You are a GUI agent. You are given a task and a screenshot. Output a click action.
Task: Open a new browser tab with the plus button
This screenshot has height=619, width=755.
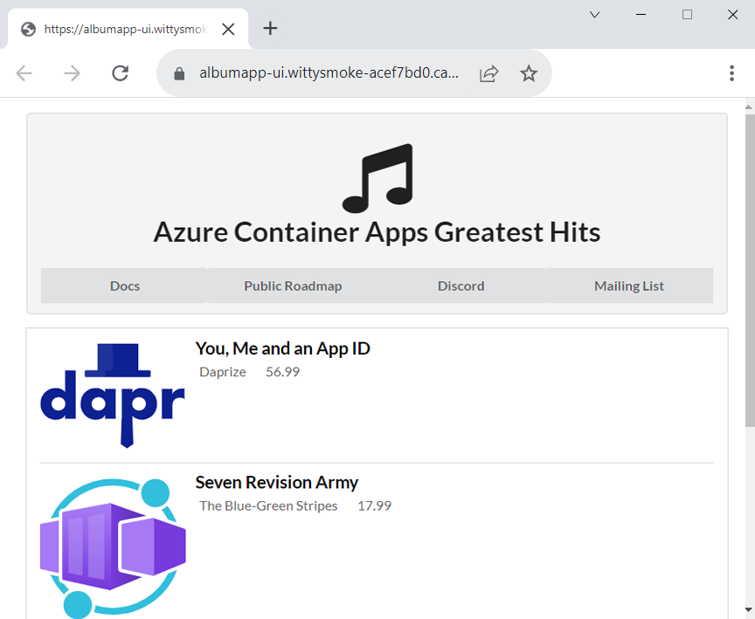click(x=270, y=29)
